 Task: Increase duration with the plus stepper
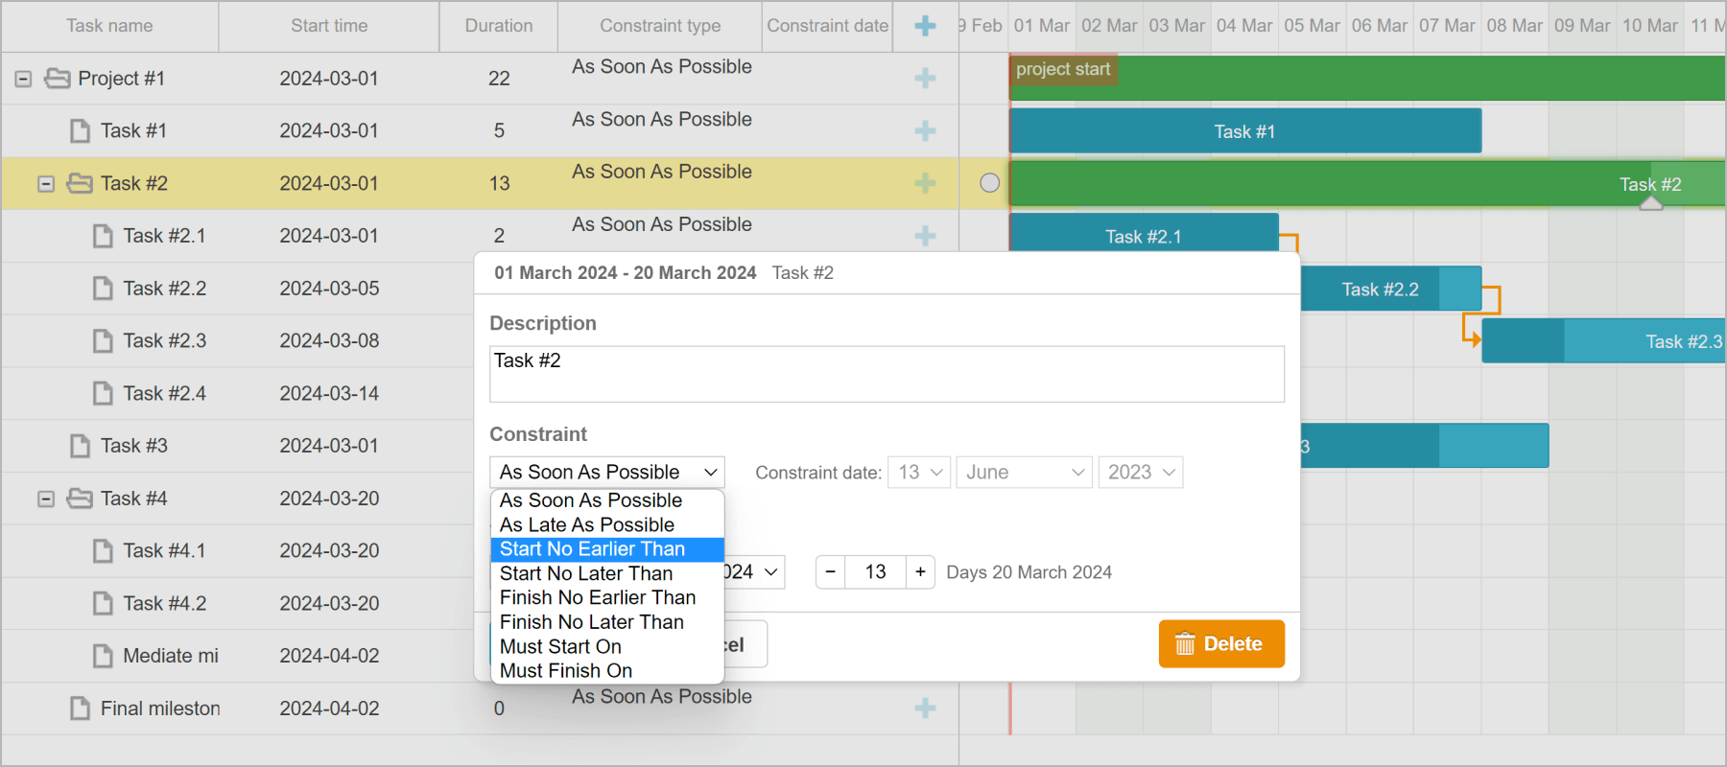(920, 572)
